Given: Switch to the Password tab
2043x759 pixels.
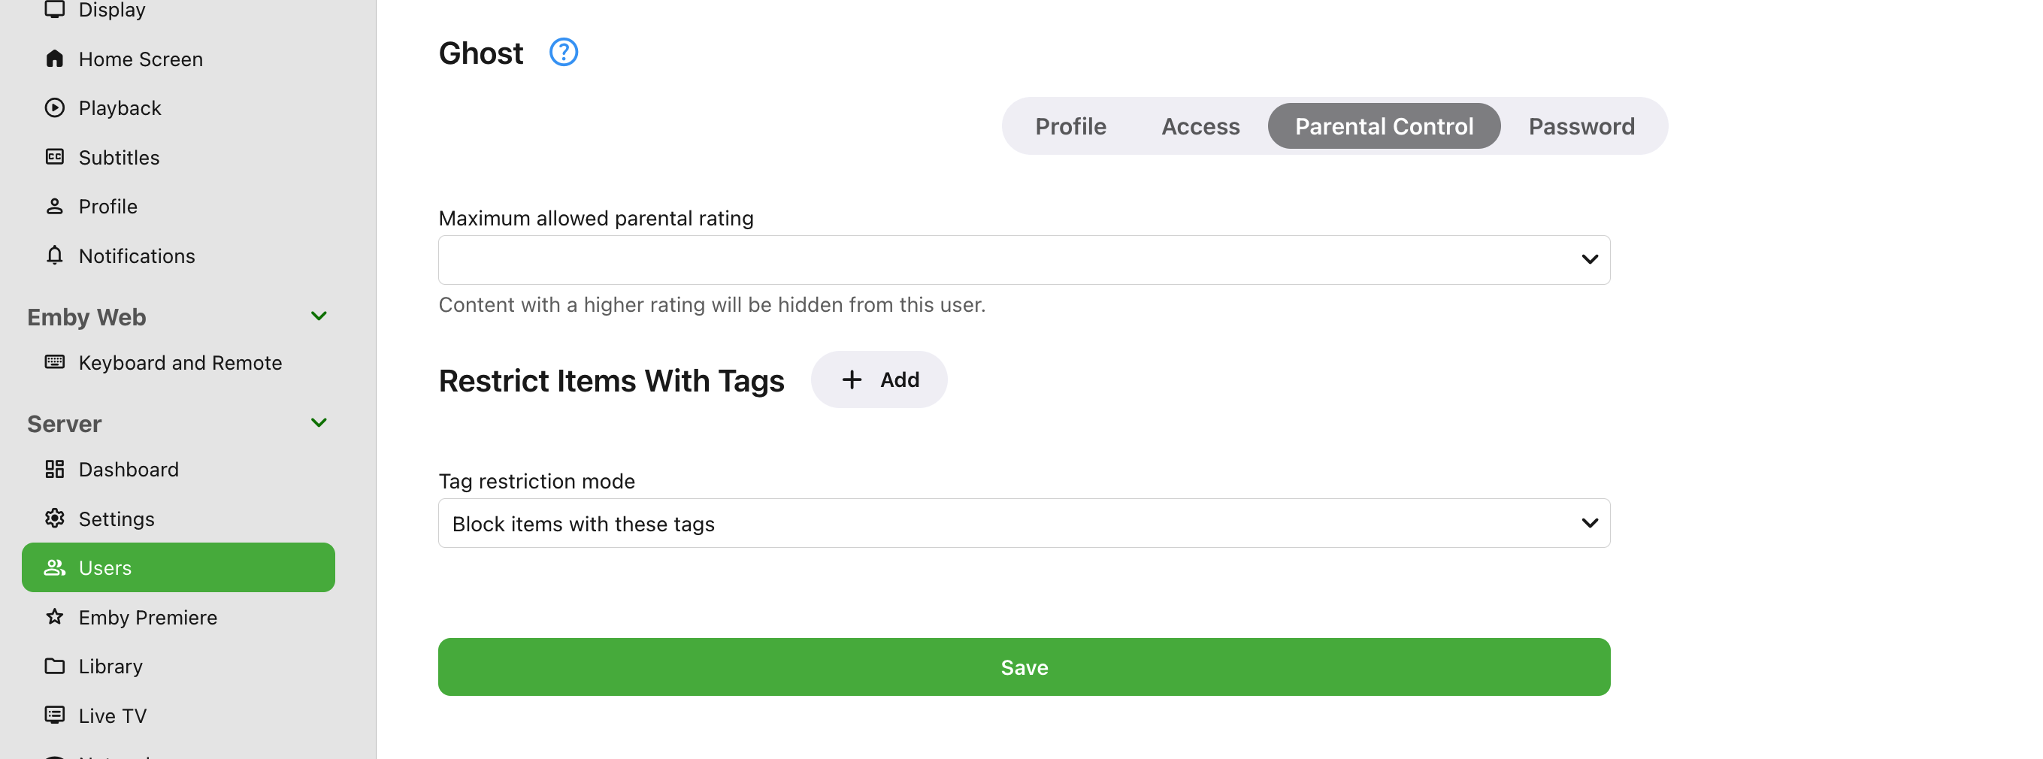Looking at the screenshot, I should coord(1581,126).
